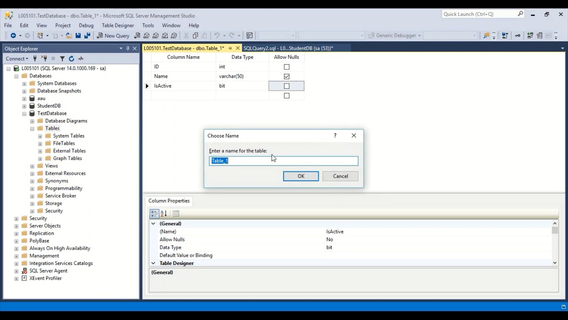Click the Navigate Backward toolbar arrow
568x320 pixels.
pos(13,36)
